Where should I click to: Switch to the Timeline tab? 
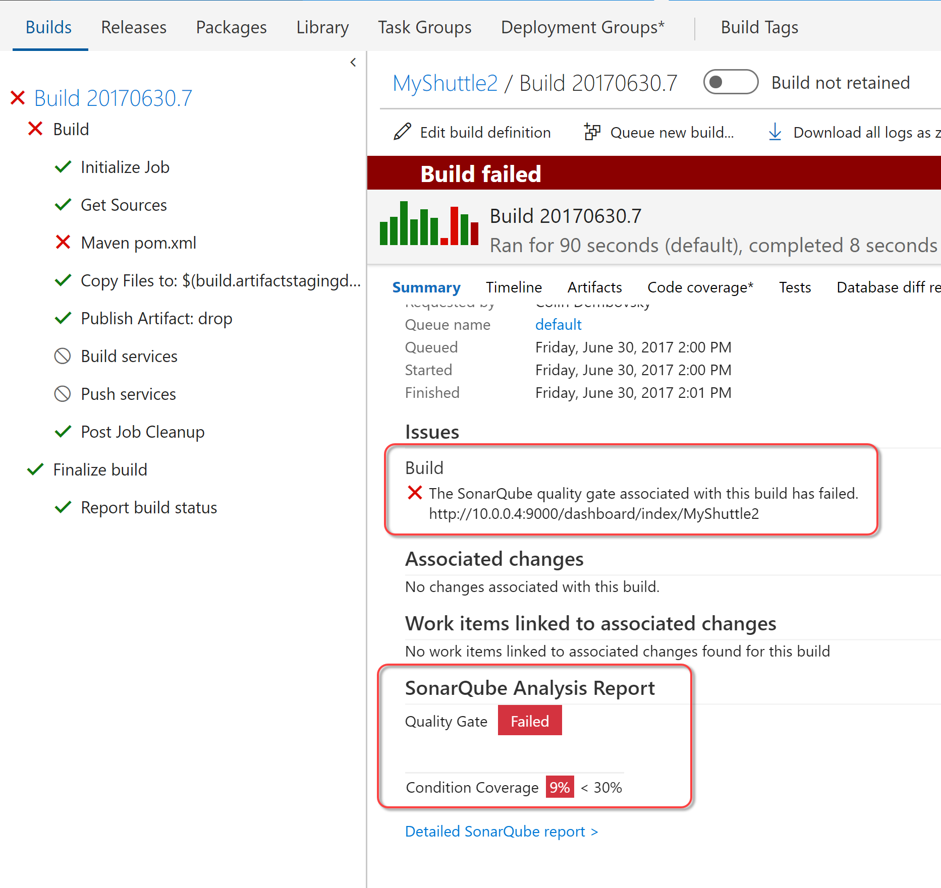pyautogui.click(x=514, y=287)
